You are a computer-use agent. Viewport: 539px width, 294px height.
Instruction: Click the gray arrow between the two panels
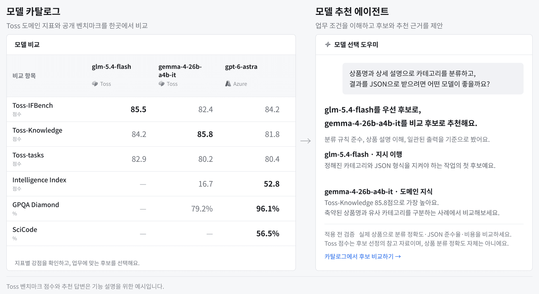coord(305,141)
